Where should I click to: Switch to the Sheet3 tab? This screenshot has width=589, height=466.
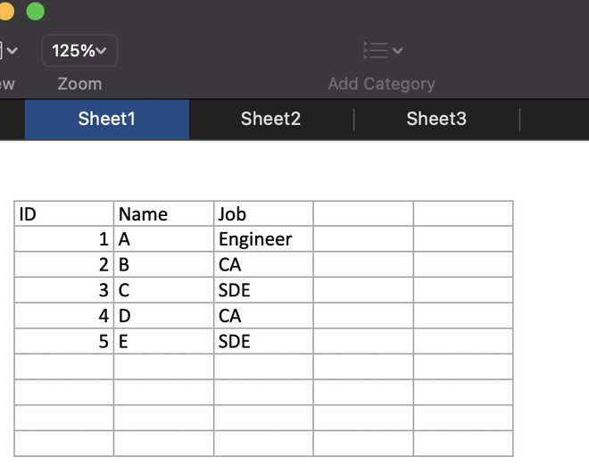tap(436, 119)
